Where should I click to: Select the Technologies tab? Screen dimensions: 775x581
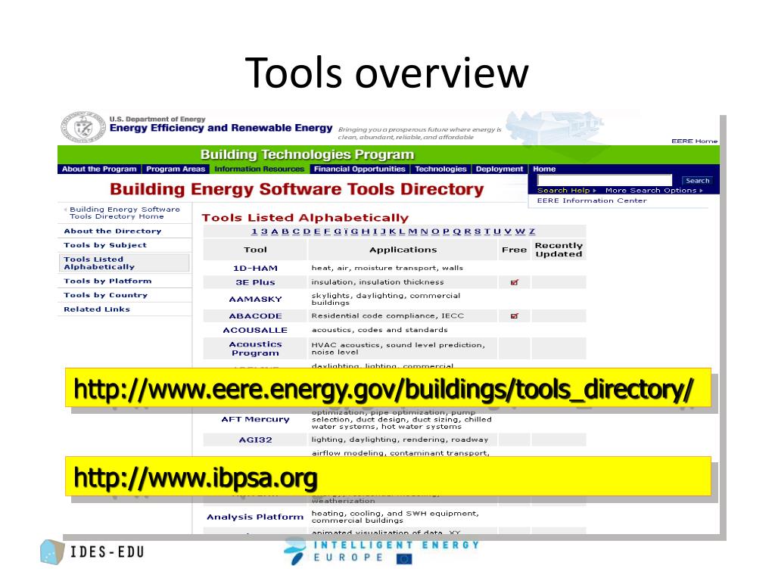coord(440,169)
